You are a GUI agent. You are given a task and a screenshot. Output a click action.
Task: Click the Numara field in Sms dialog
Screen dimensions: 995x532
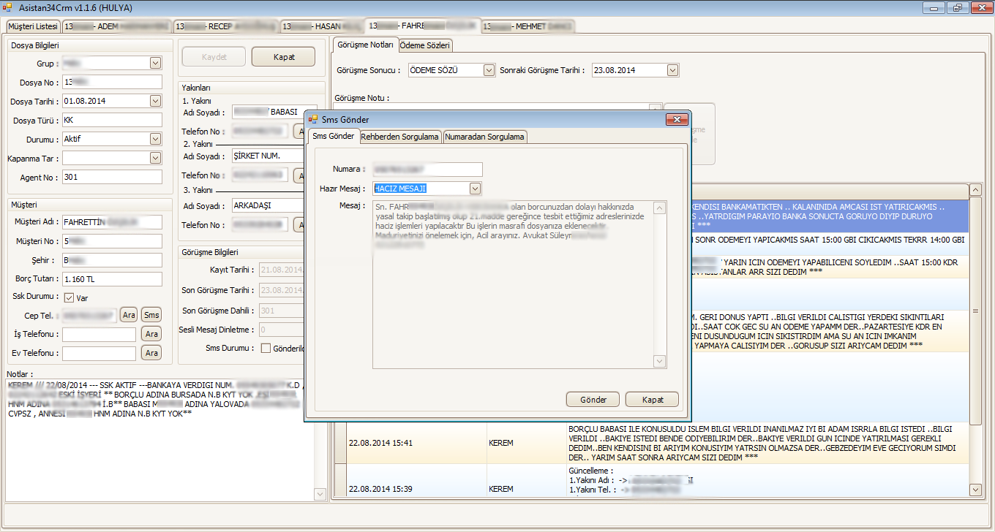(427, 170)
